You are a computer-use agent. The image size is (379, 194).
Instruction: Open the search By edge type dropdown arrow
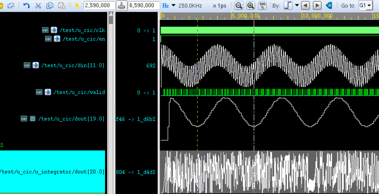297,5
